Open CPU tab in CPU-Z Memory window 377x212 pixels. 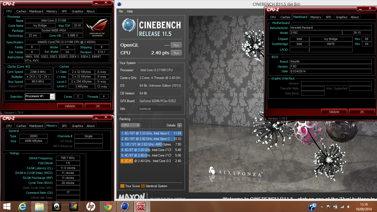coord(9,126)
